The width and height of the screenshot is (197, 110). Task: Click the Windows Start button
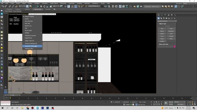[x=2, y=108]
